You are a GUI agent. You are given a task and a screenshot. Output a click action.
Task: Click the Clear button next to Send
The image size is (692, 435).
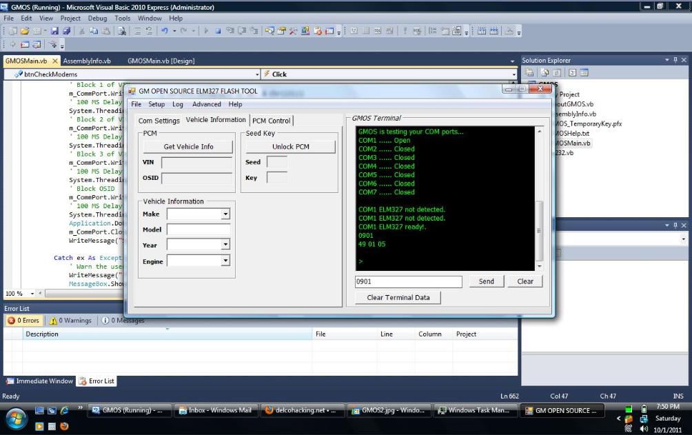pos(525,281)
